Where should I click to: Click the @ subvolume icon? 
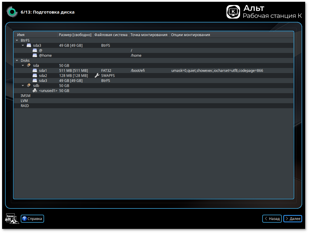pos(35,50)
